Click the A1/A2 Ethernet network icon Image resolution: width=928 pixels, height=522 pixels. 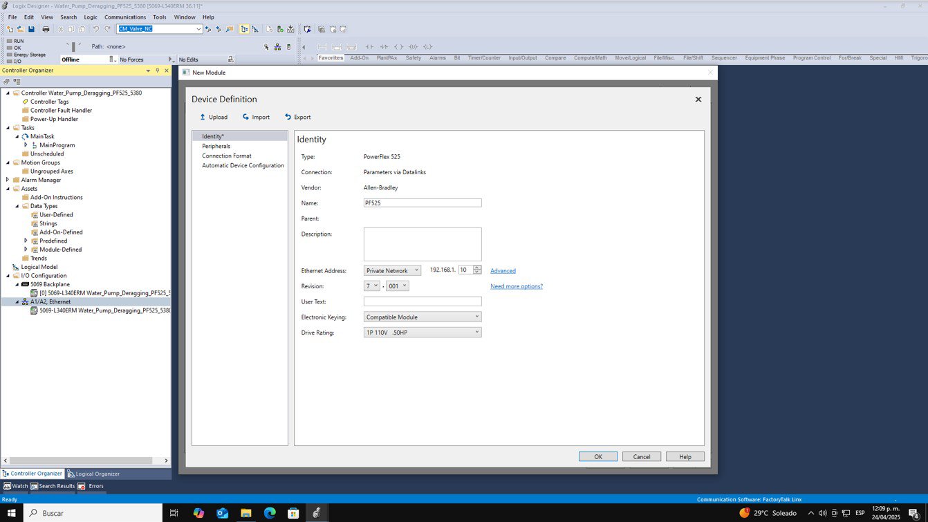(x=25, y=301)
